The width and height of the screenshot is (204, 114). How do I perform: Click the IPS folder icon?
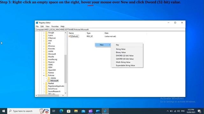click(x=46, y=43)
